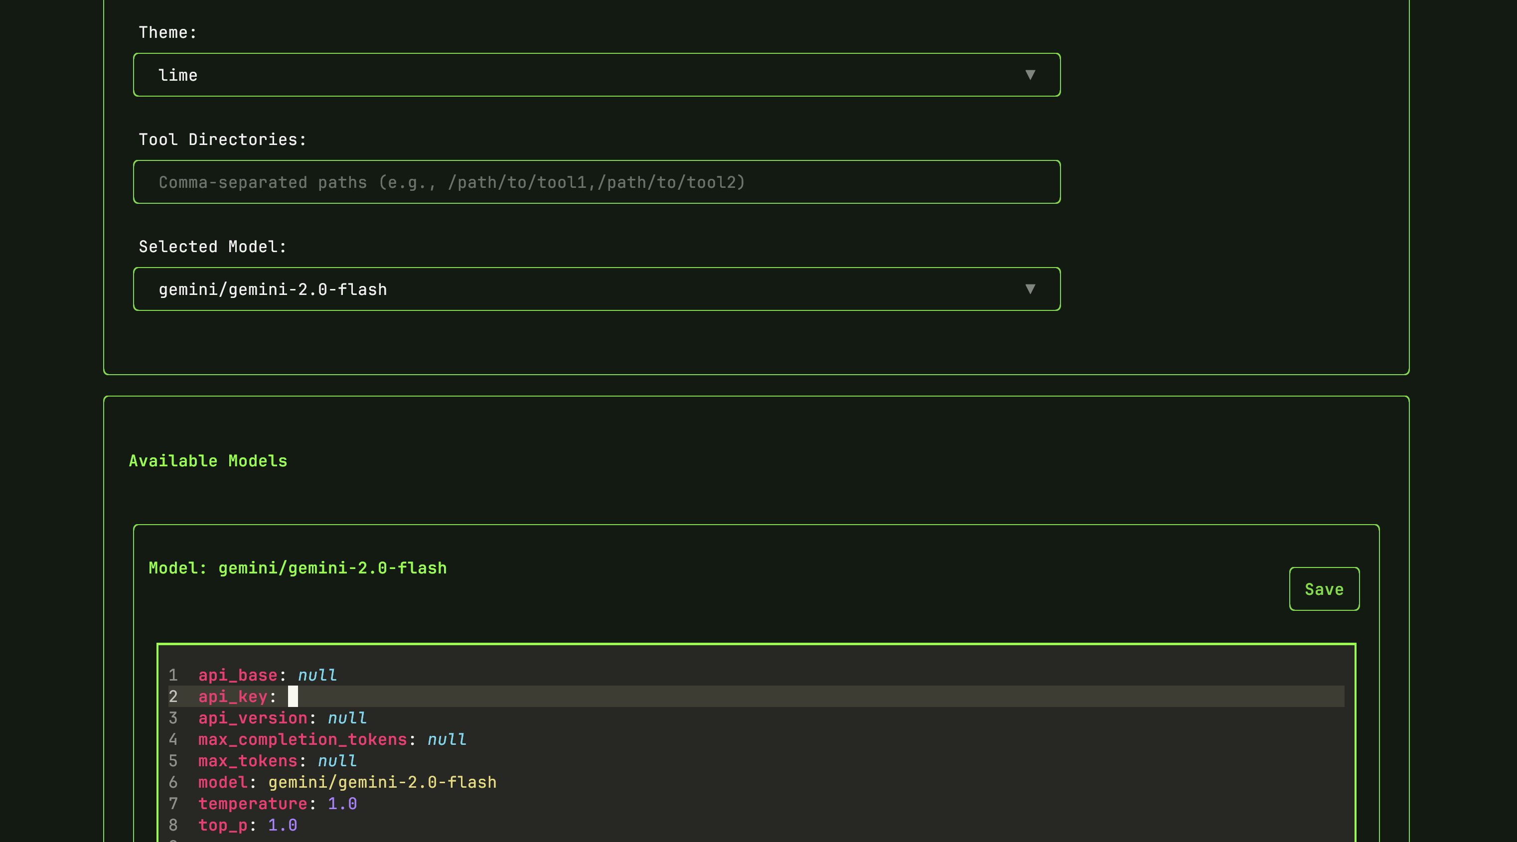This screenshot has height=842, width=1517.
Task: Save the gemini-2.0-flash model config
Action: [x=1324, y=589]
